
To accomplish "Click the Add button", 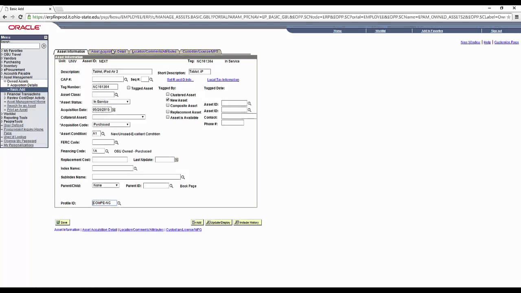I will [197, 222].
